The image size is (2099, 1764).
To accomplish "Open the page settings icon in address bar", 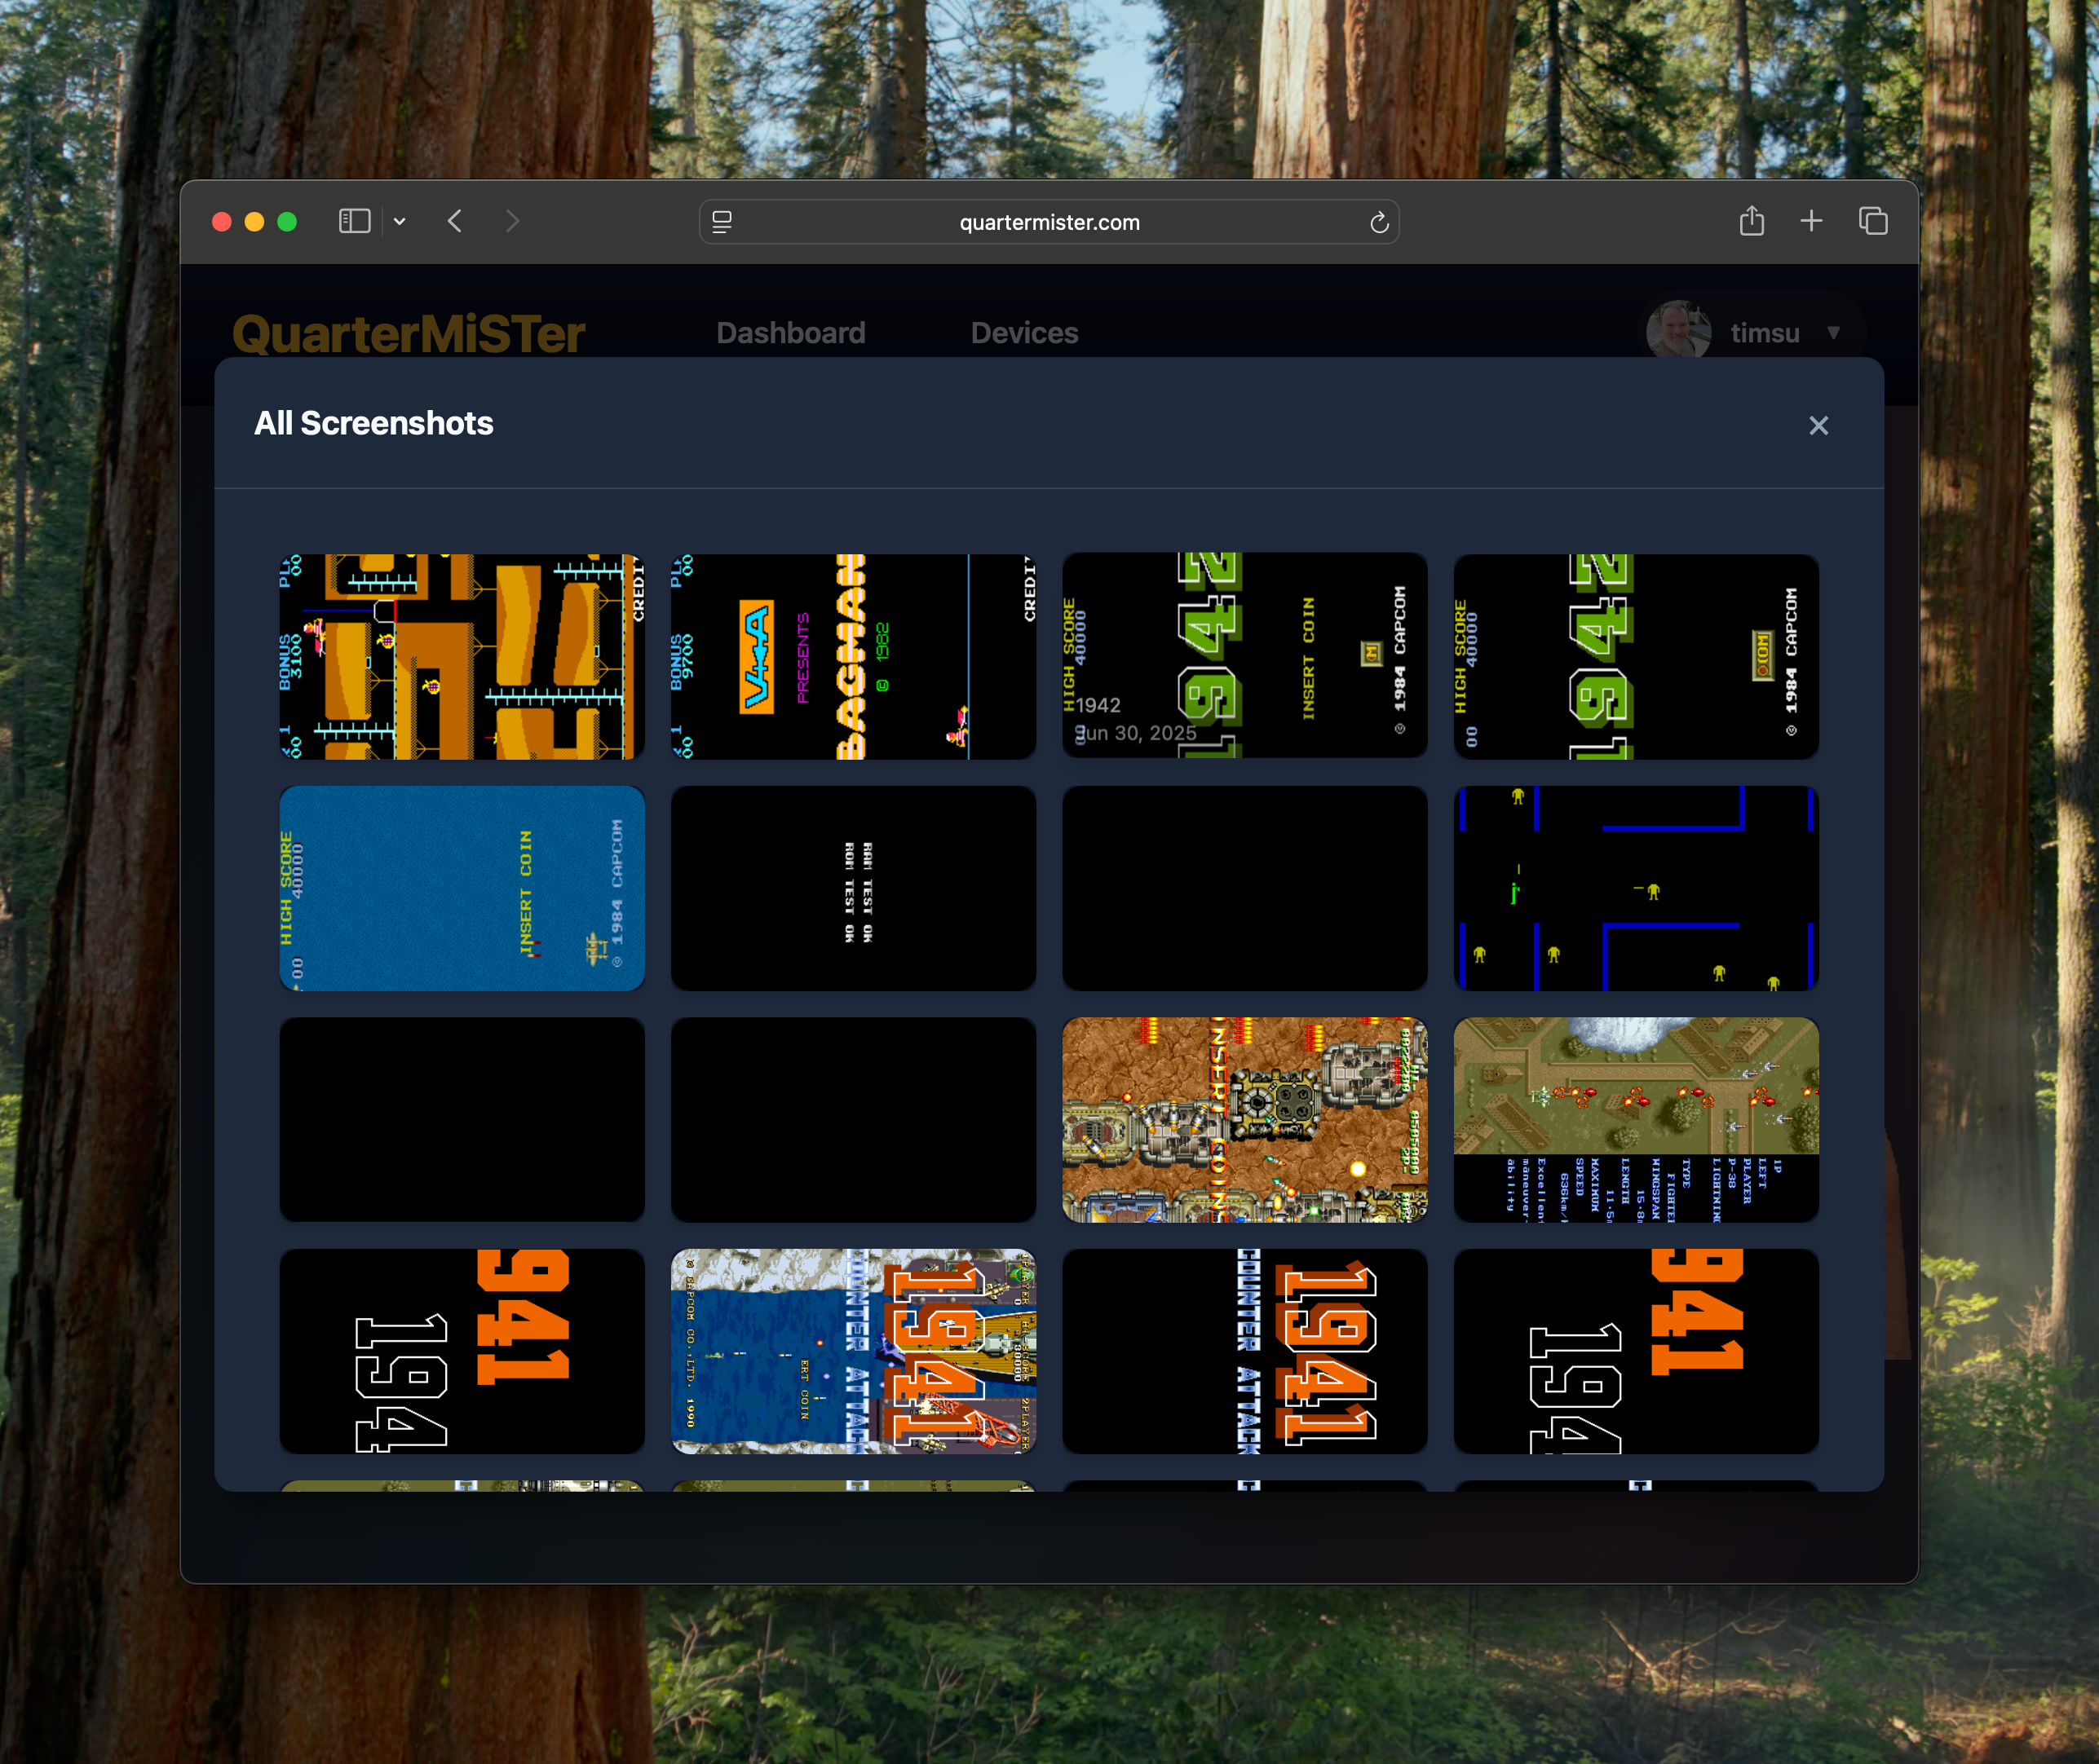I will pos(722,222).
